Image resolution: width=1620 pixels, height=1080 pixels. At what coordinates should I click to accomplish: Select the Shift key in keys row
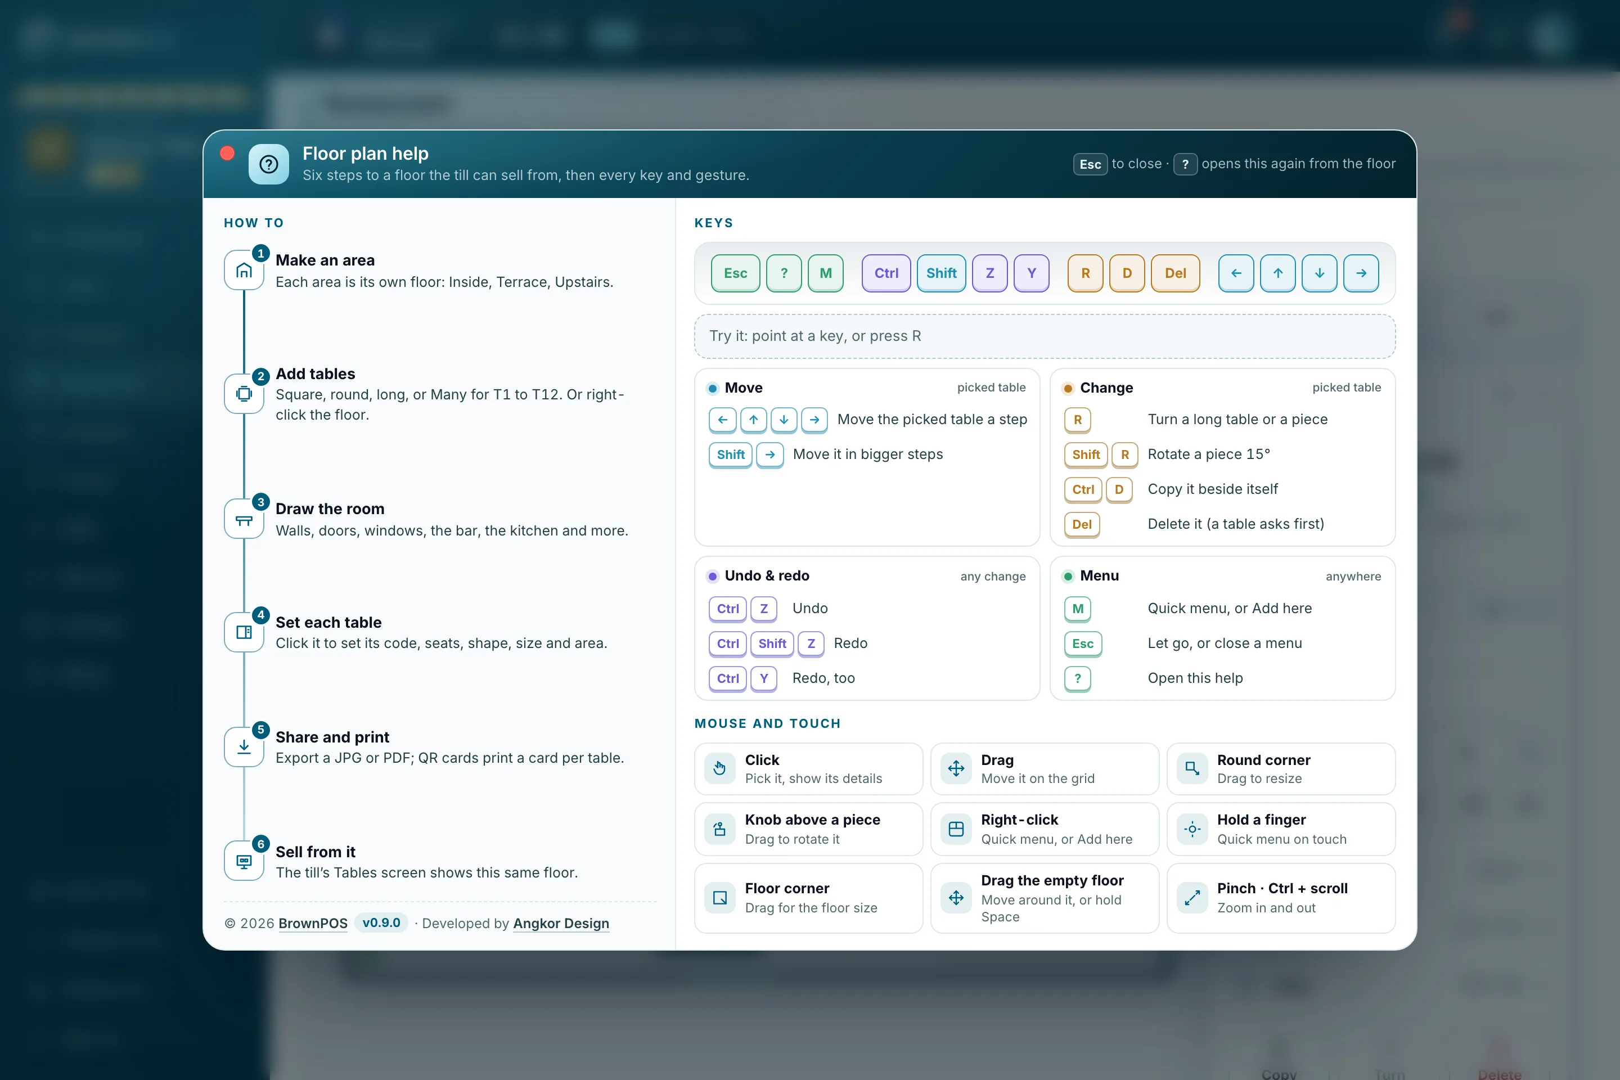tap(942, 273)
